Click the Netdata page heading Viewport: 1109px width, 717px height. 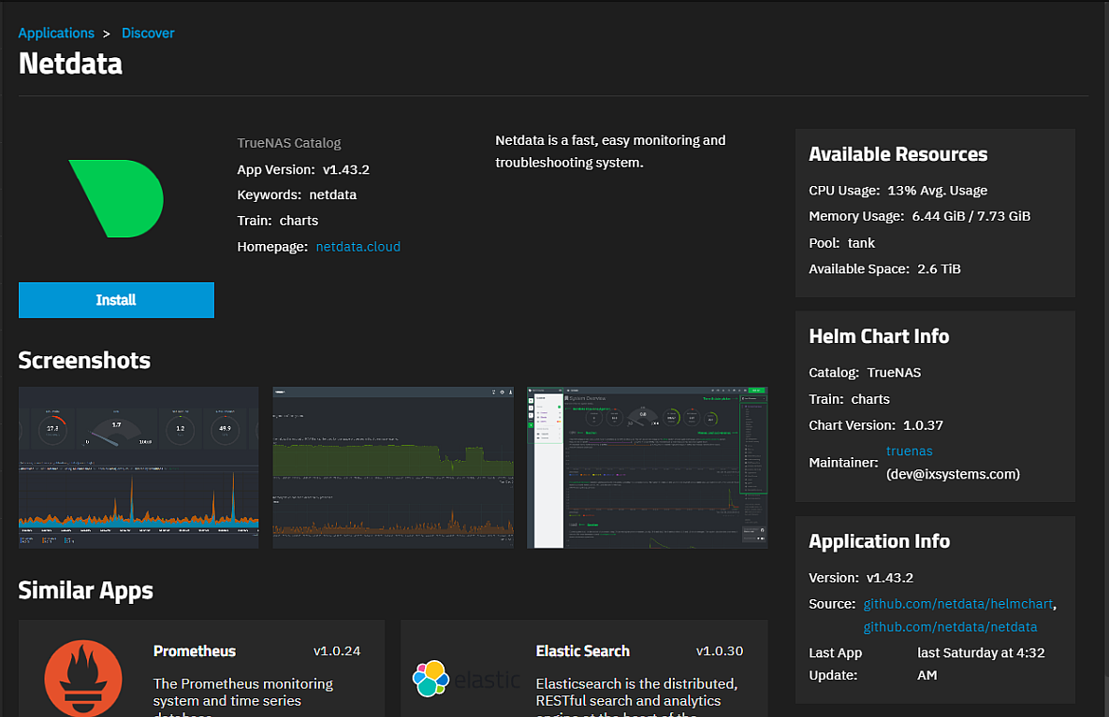(x=70, y=64)
